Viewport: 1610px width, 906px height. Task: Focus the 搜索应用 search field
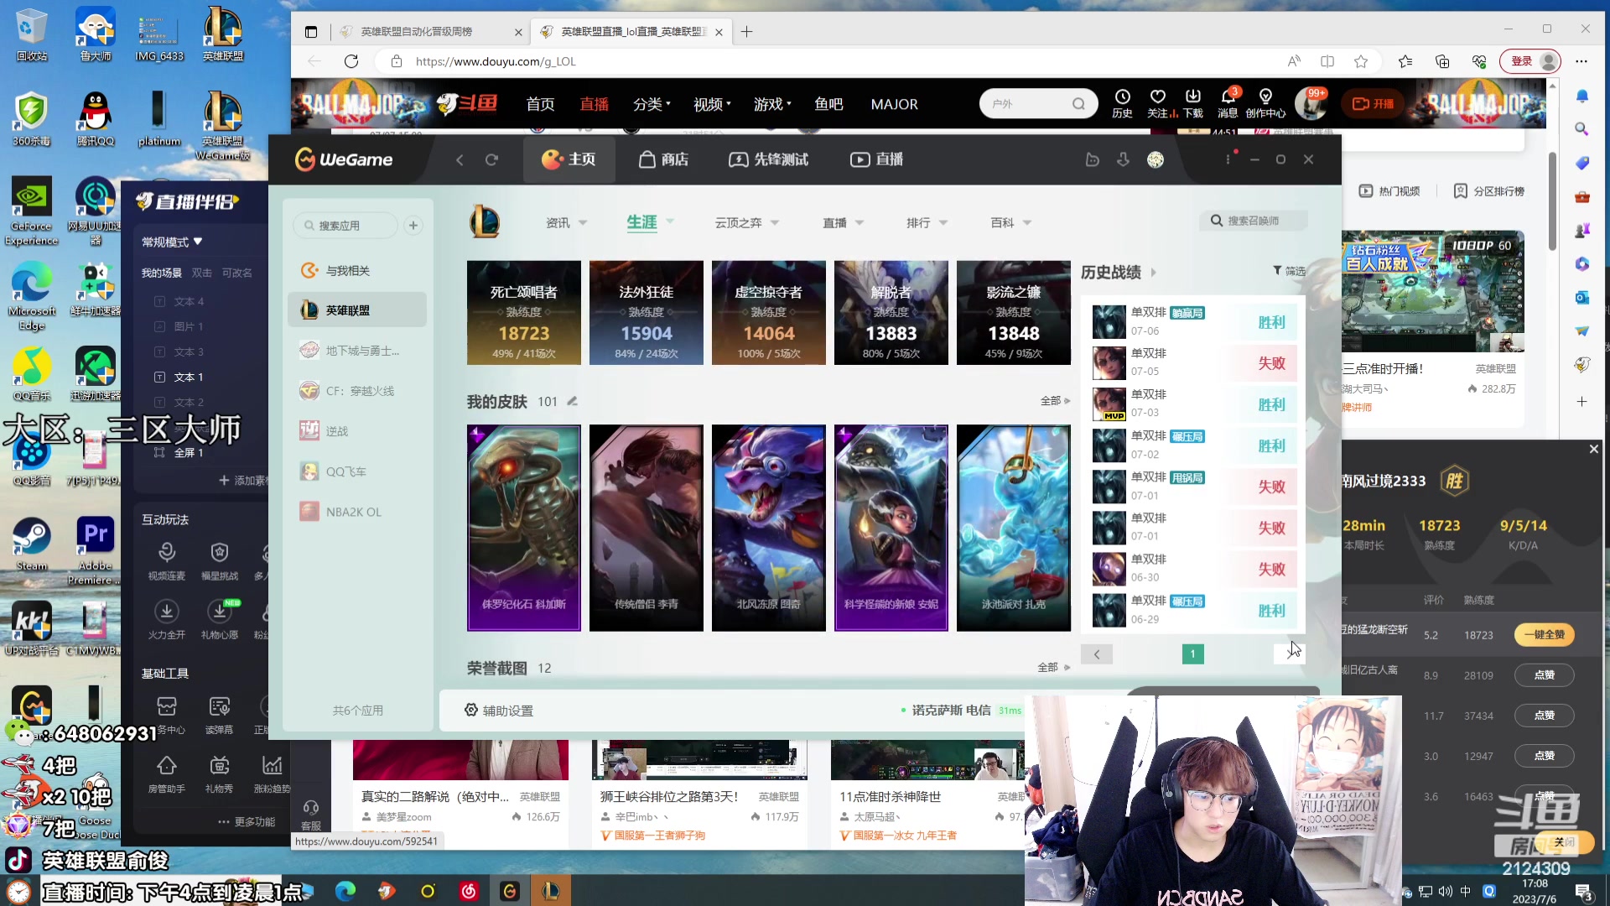tap(346, 225)
